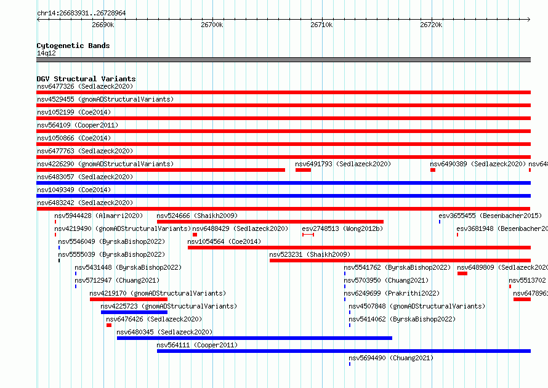The image size is (548, 388).
Task: Click the DGV Structural Variants track title
Action: pos(86,79)
